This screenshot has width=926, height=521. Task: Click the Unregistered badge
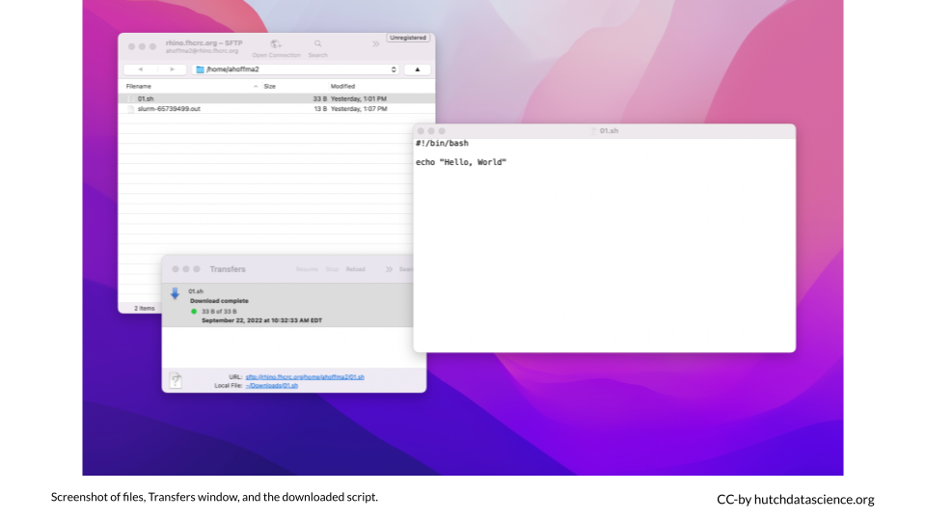pyautogui.click(x=407, y=38)
